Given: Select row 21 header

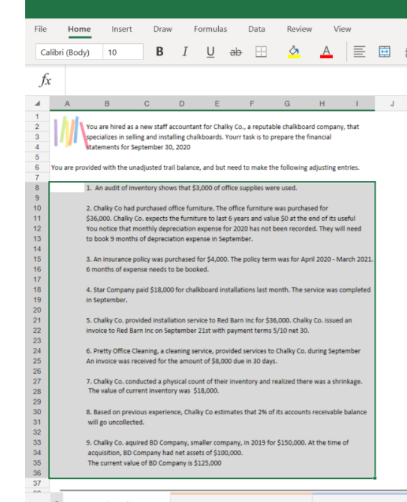Looking at the screenshot, I should pos(37,320).
